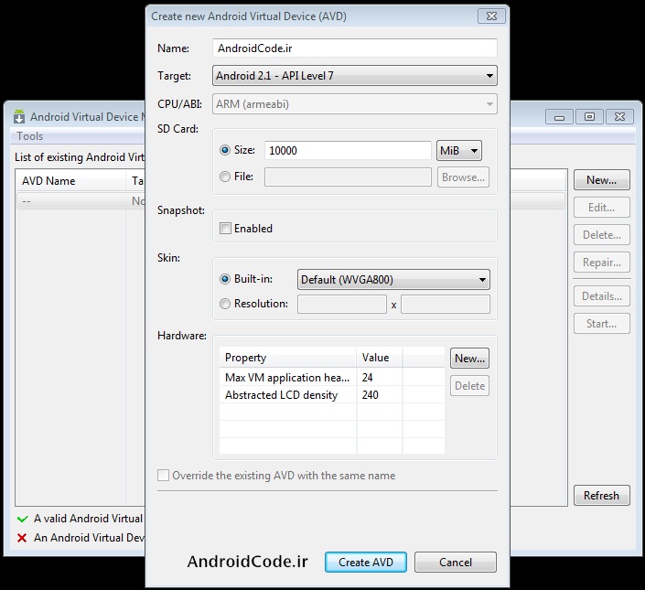Close the Android Virtual Device Manager window
This screenshot has height=590, width=645.
pos(618,116)
